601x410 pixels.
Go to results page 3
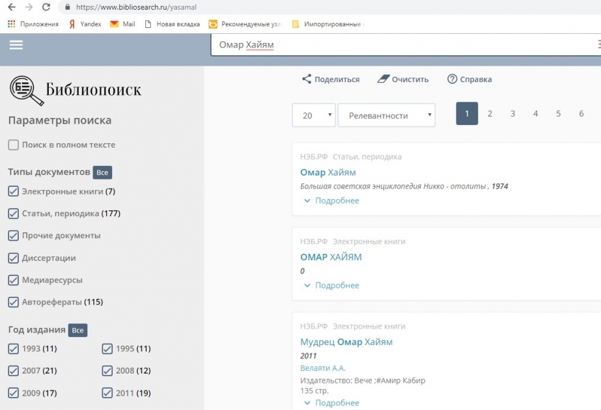(x=512, y=113)
